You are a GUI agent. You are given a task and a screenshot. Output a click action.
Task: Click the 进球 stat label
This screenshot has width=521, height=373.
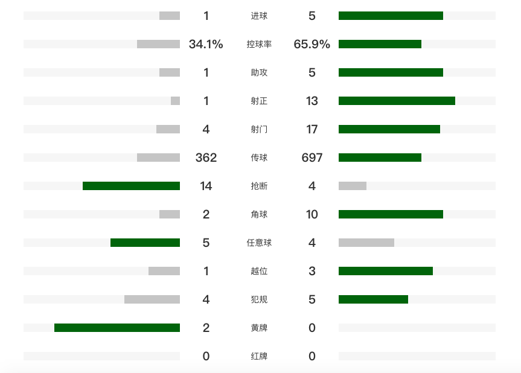[259, 16]
